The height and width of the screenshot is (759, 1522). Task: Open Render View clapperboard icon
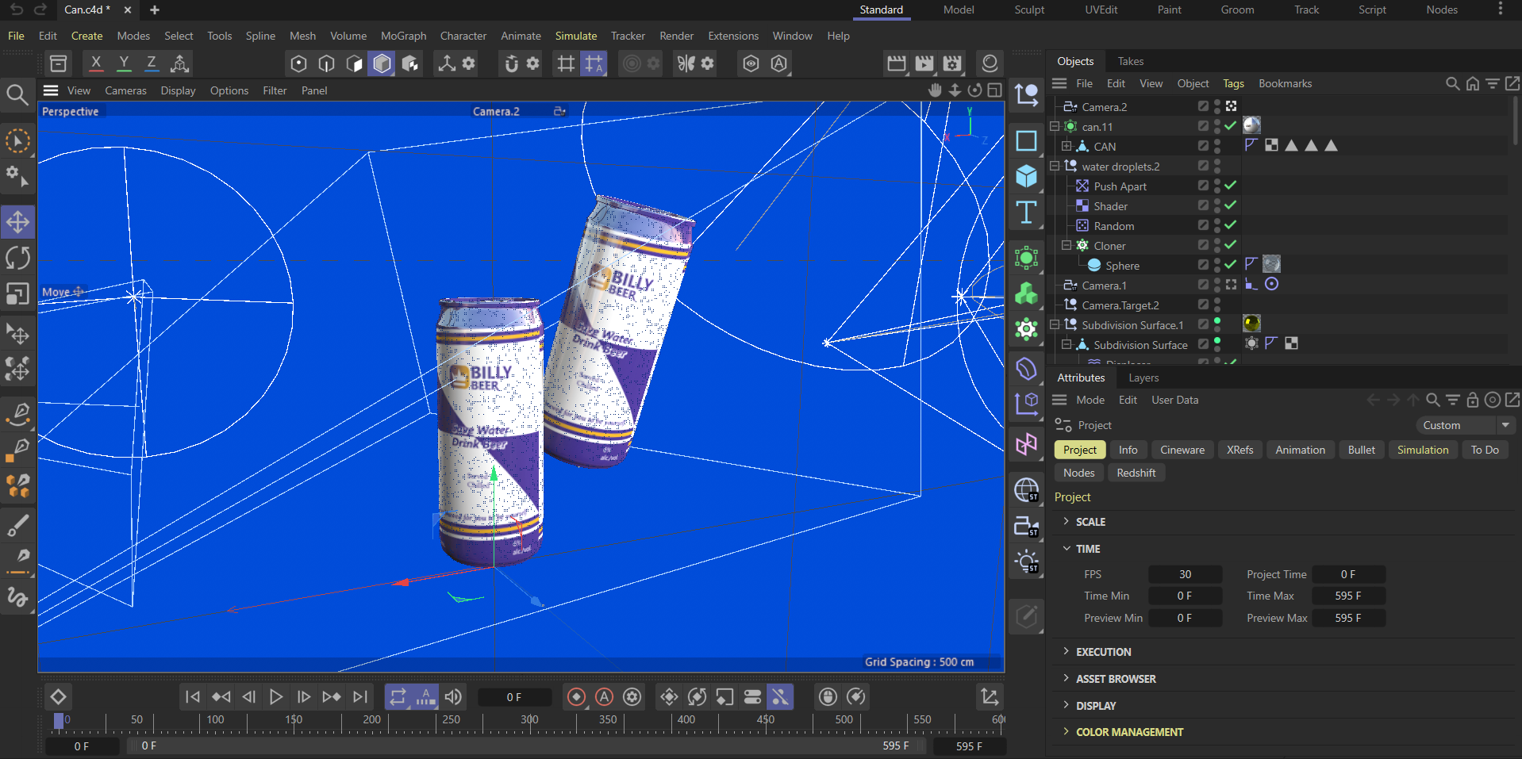pos(897,63)
